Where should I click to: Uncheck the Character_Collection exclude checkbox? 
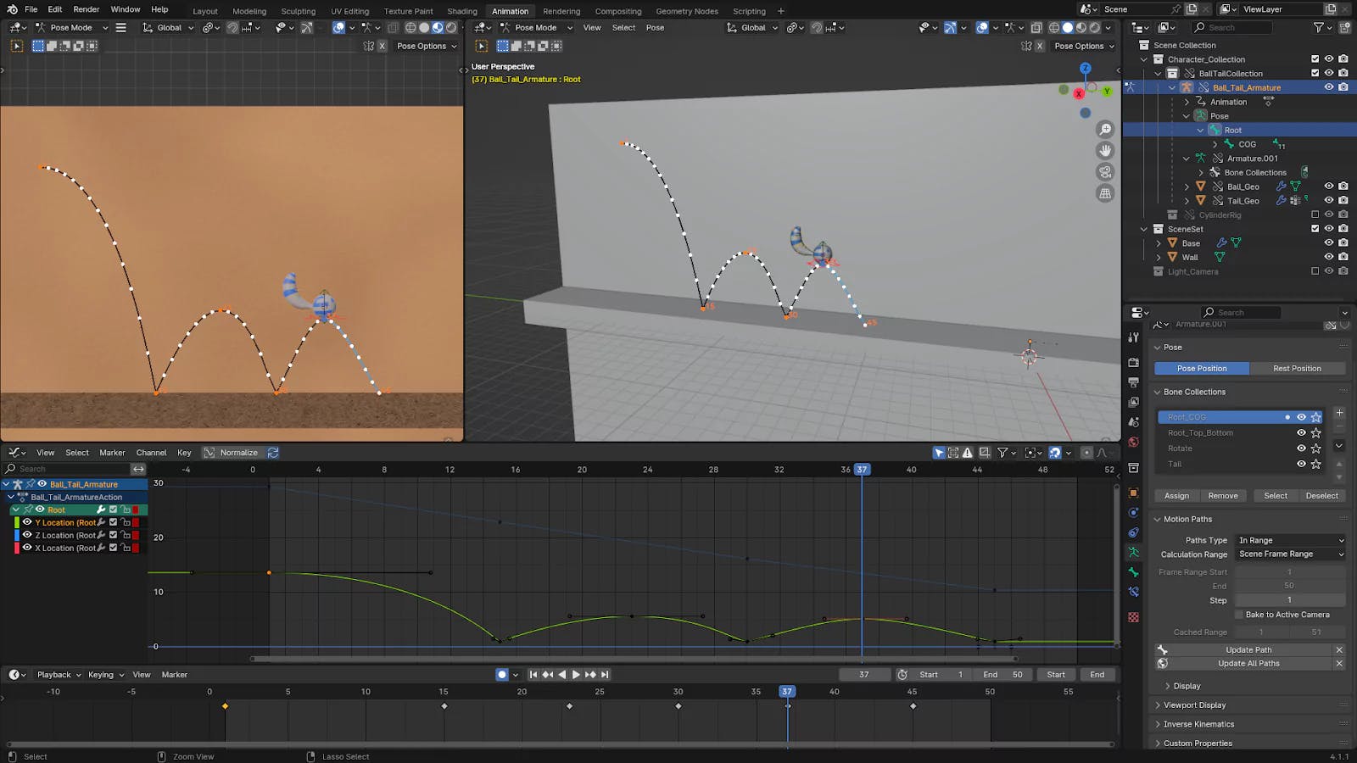click(x=1315, y=59)
